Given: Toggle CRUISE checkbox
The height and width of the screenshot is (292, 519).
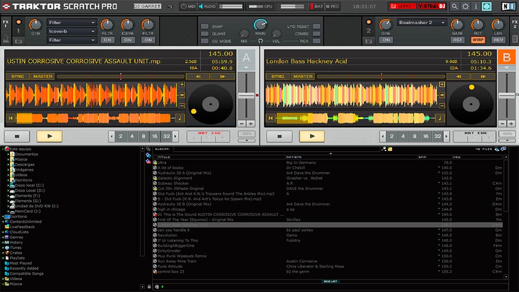Looking at the screenshot, I should coord(316,34).
